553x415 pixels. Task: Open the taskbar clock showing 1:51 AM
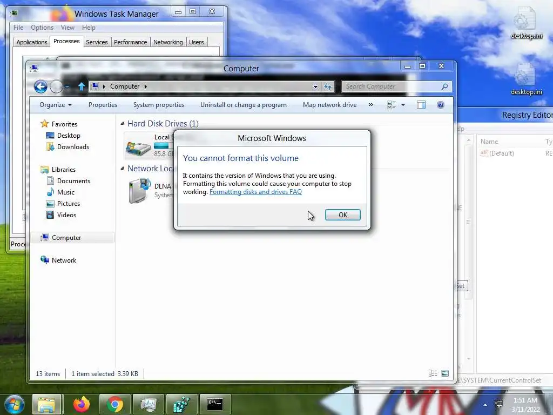525,405
